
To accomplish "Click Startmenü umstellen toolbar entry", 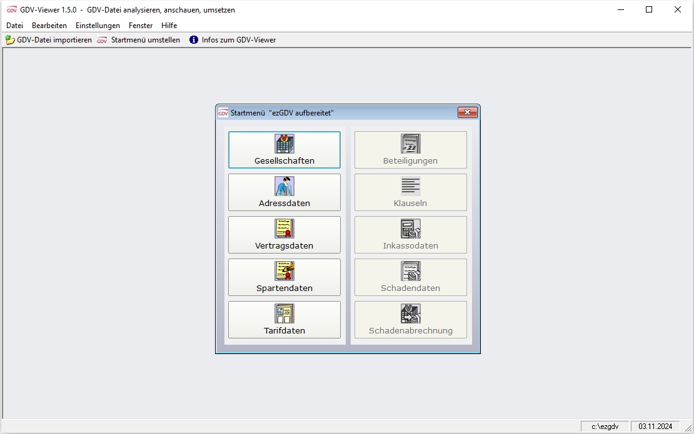I will coord(139,40).
